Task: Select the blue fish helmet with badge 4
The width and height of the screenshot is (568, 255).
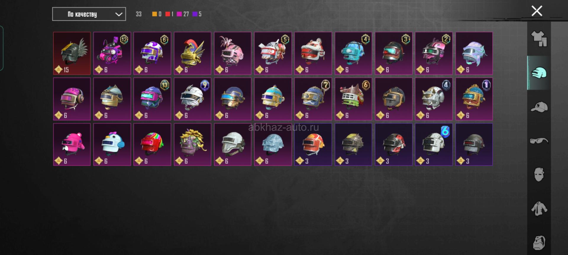Action: point(353,53)
